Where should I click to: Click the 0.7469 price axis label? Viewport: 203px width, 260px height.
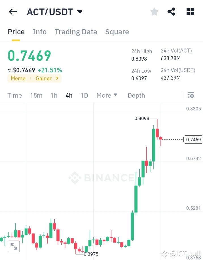pyautogui.click(x=193, y=139)
